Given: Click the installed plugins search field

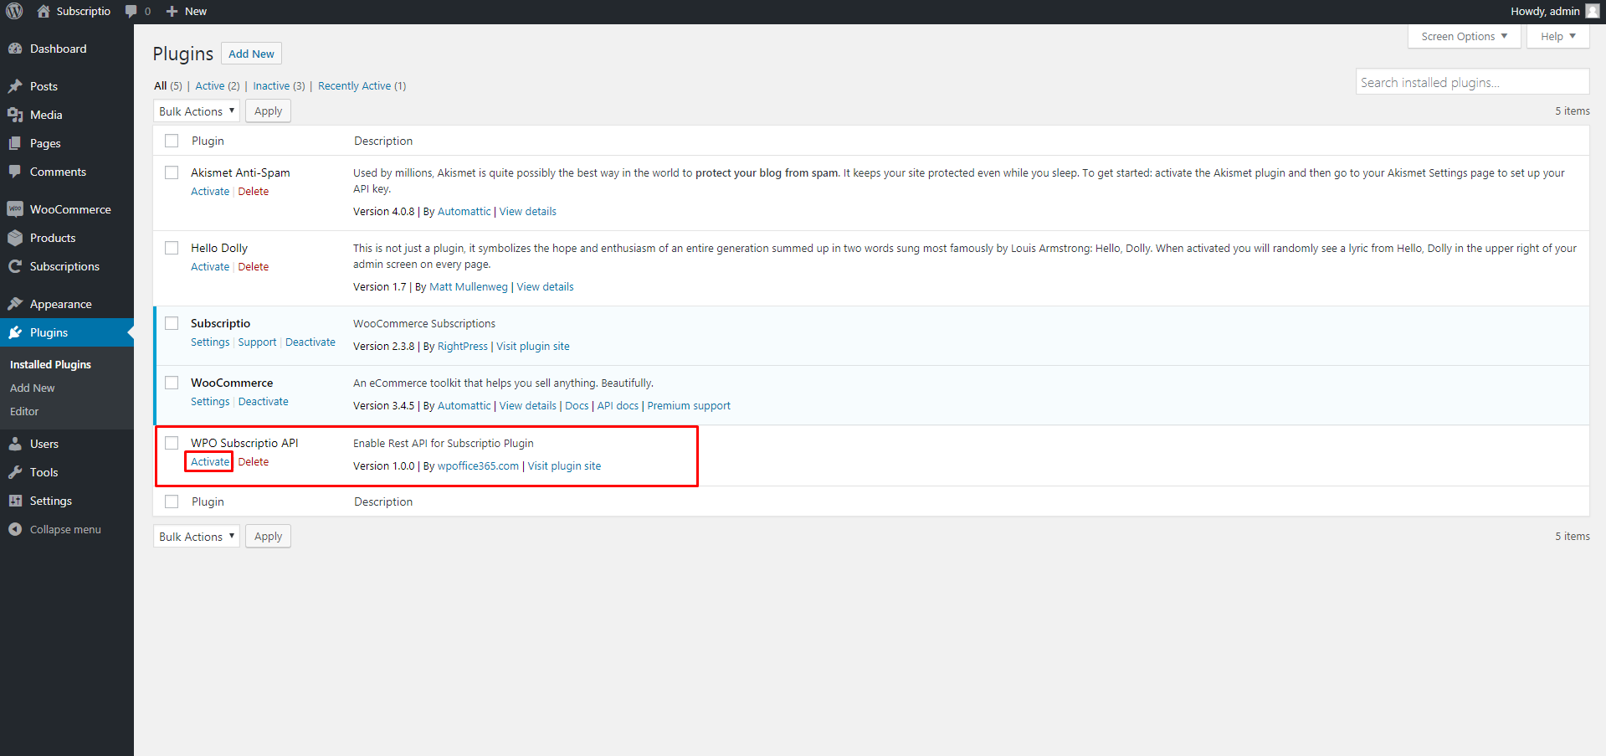Looking at the screenshot, I should pos(1471,81).
